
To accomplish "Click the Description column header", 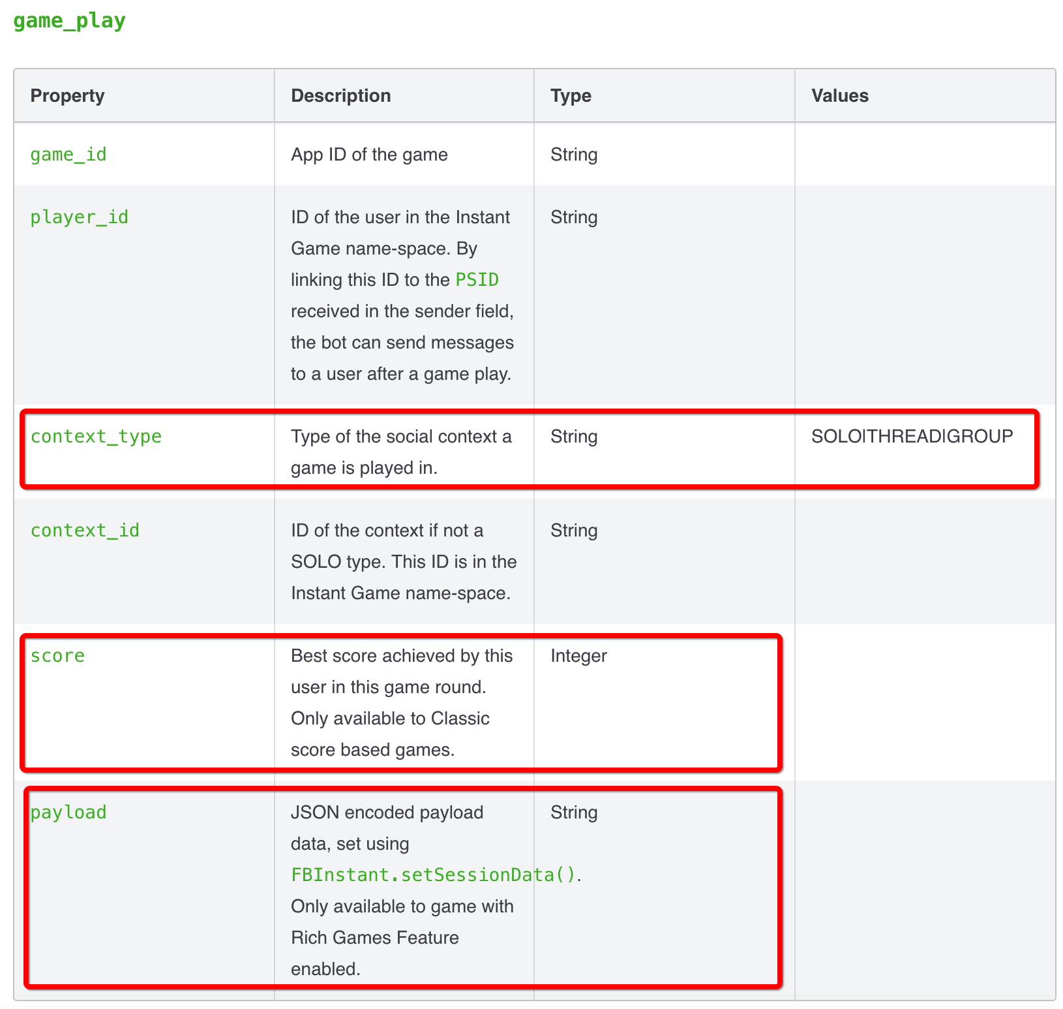I will click(x=340, y=96).
